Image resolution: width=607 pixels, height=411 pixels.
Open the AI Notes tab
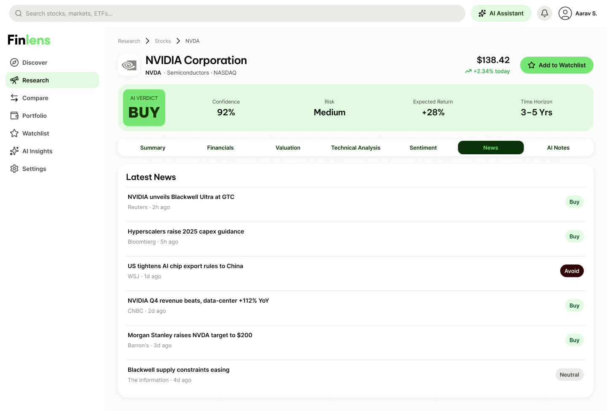[x=559, y=148]
